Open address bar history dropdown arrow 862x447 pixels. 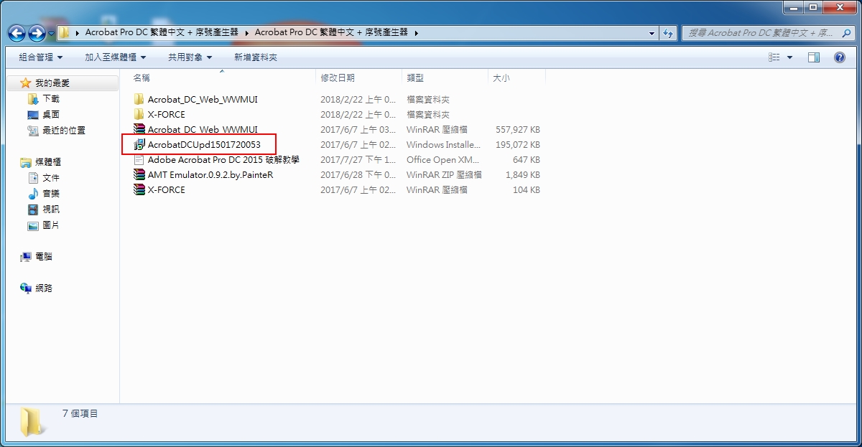652,33
